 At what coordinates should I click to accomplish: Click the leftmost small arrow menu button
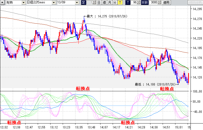pos(2,3)
